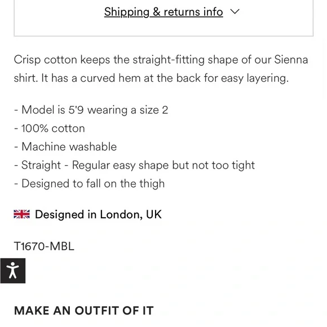Image resolution: width=327 pixels, height=327 pixels.
Task: Open the Shipping & returns info link
Action: click(163, 12)
